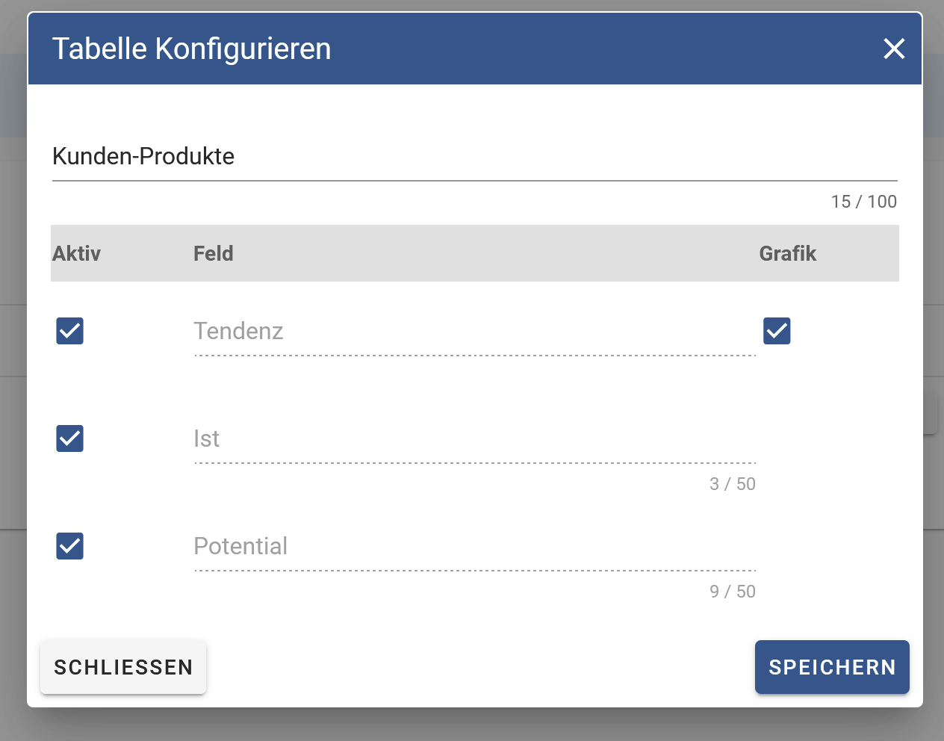Disable the Aktiv checkbox for Potential

[69, 546]
